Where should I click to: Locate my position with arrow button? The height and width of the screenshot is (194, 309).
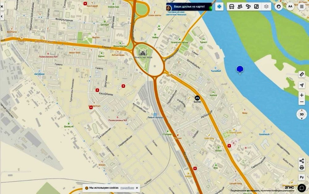(x=302, y=85)
